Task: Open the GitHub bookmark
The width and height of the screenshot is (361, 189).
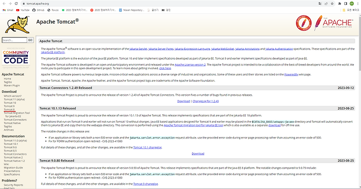Action: coord(38,10)
